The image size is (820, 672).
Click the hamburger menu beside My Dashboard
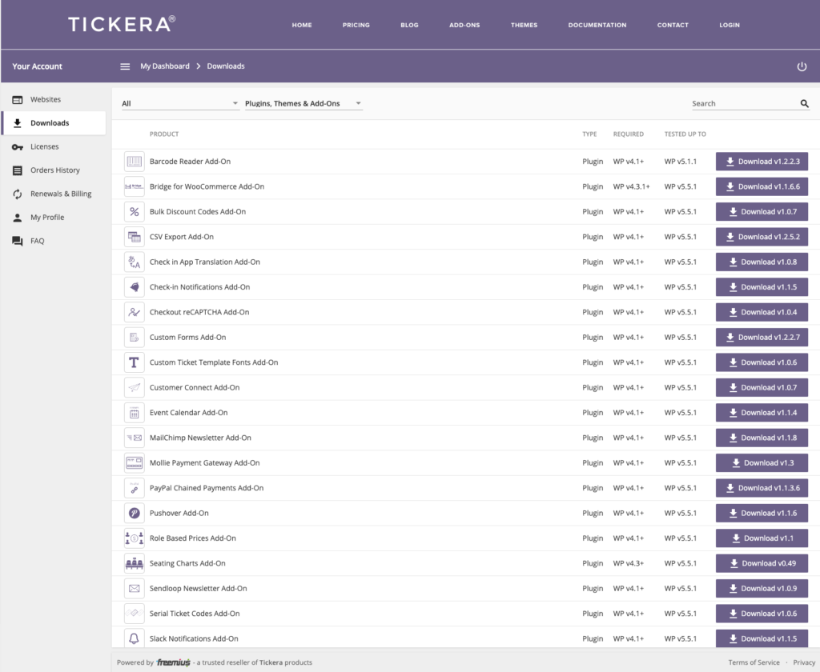[125, 66]
